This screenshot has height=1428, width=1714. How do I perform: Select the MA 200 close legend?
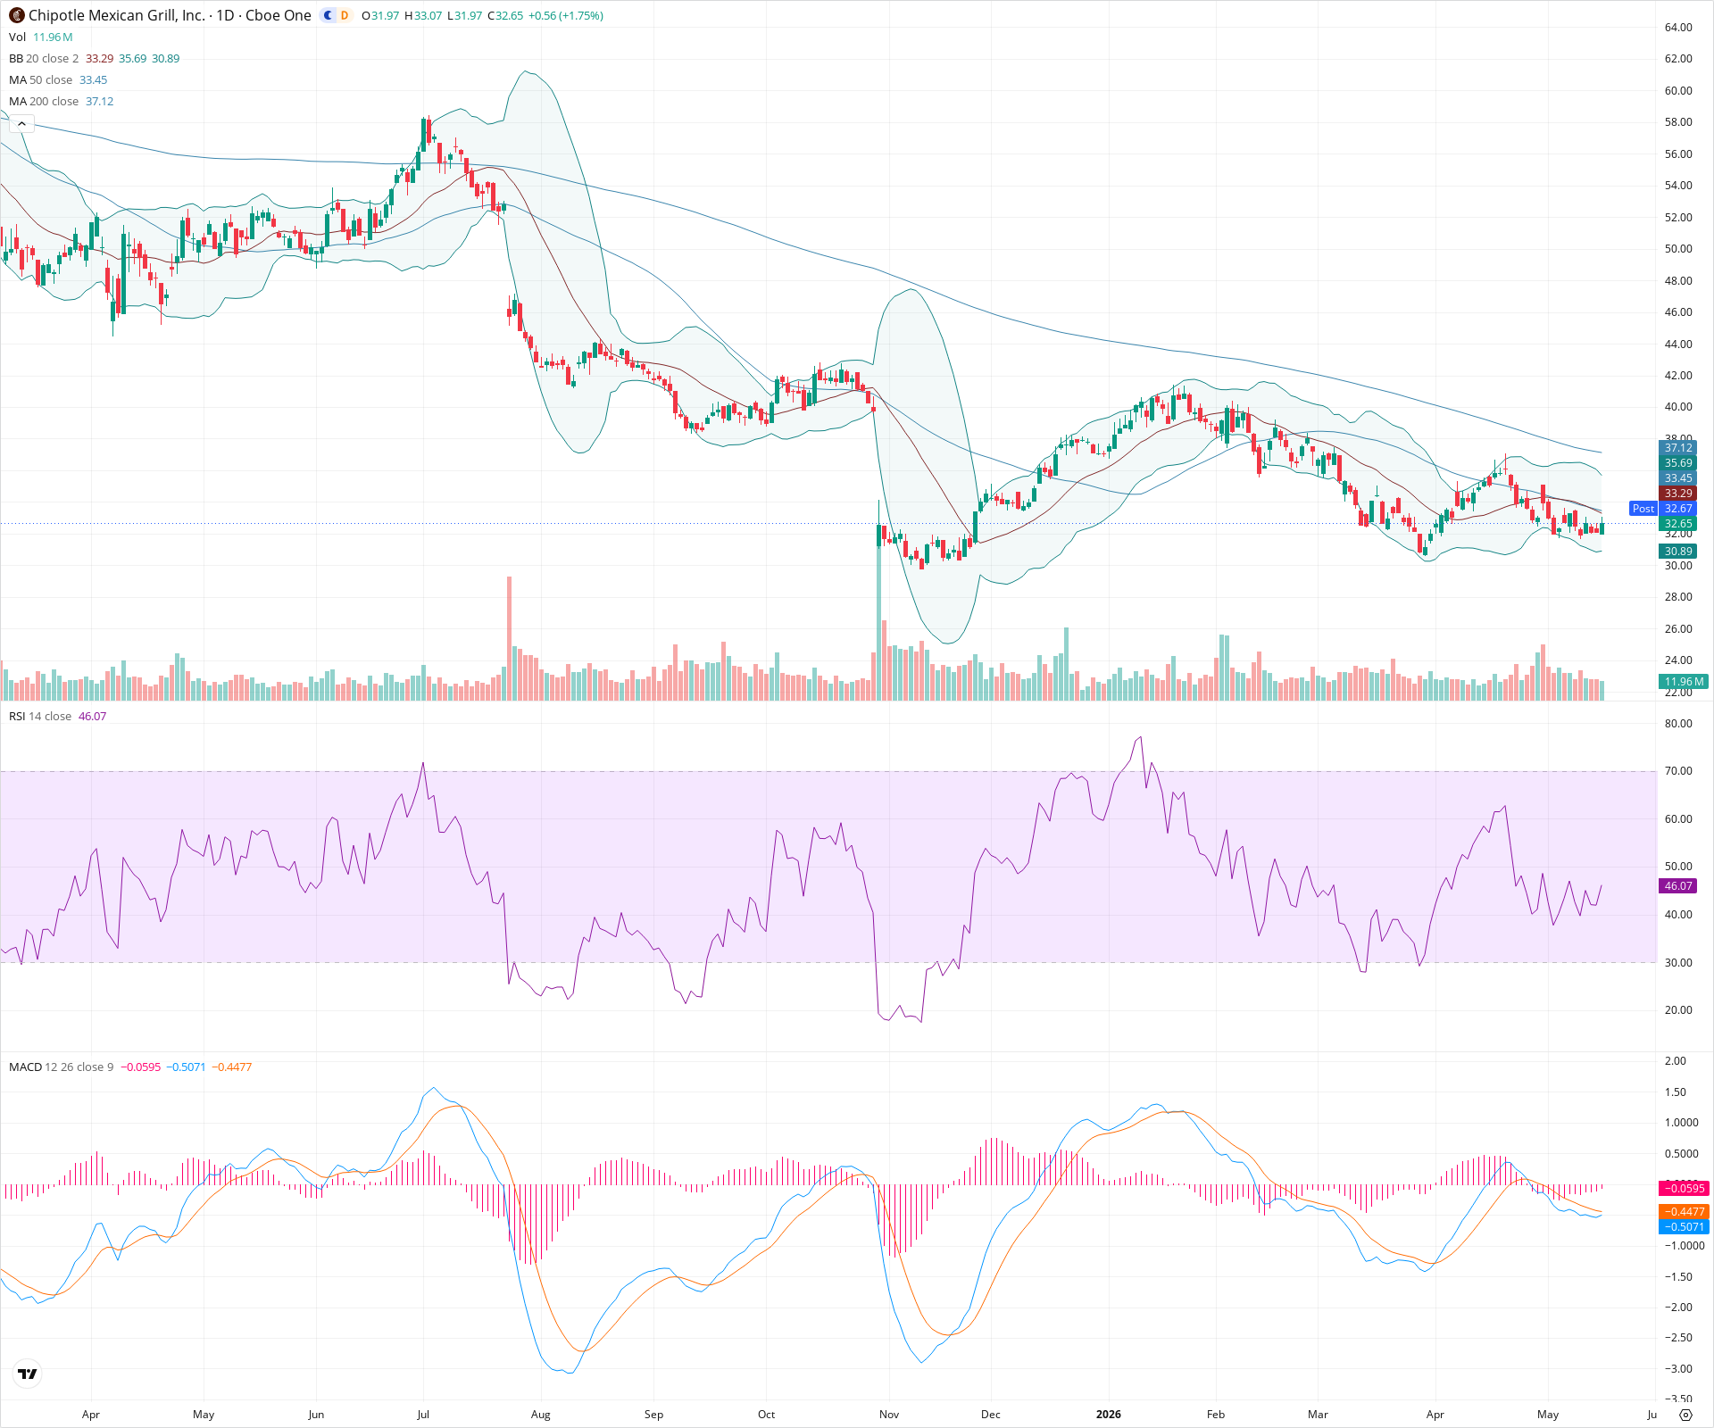pos(44,101)
